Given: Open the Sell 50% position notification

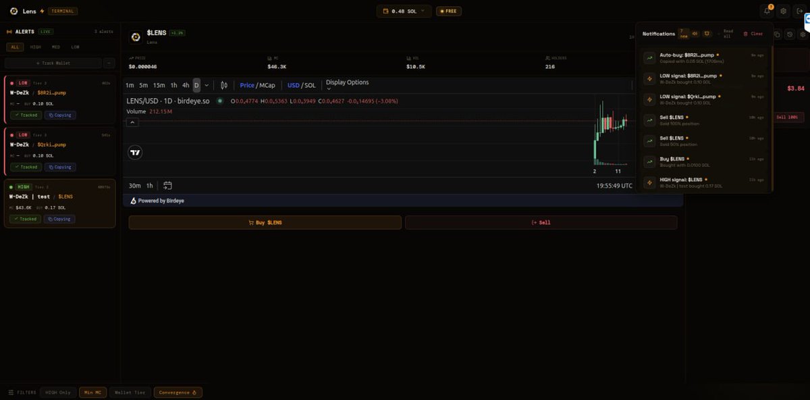Looking at the screenshot, I should pyautogui.click(x=704, y=141).
